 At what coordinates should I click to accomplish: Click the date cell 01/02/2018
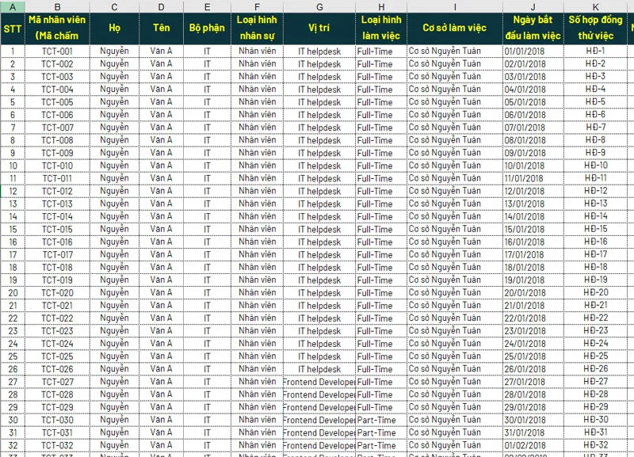click(x=525, y=446)
